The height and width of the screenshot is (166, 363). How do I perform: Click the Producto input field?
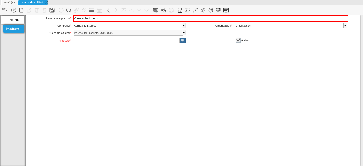[127, 40]
